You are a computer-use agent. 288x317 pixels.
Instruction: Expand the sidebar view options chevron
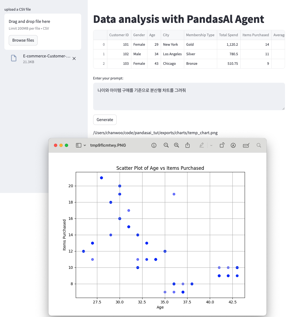(x=85, y=145)
